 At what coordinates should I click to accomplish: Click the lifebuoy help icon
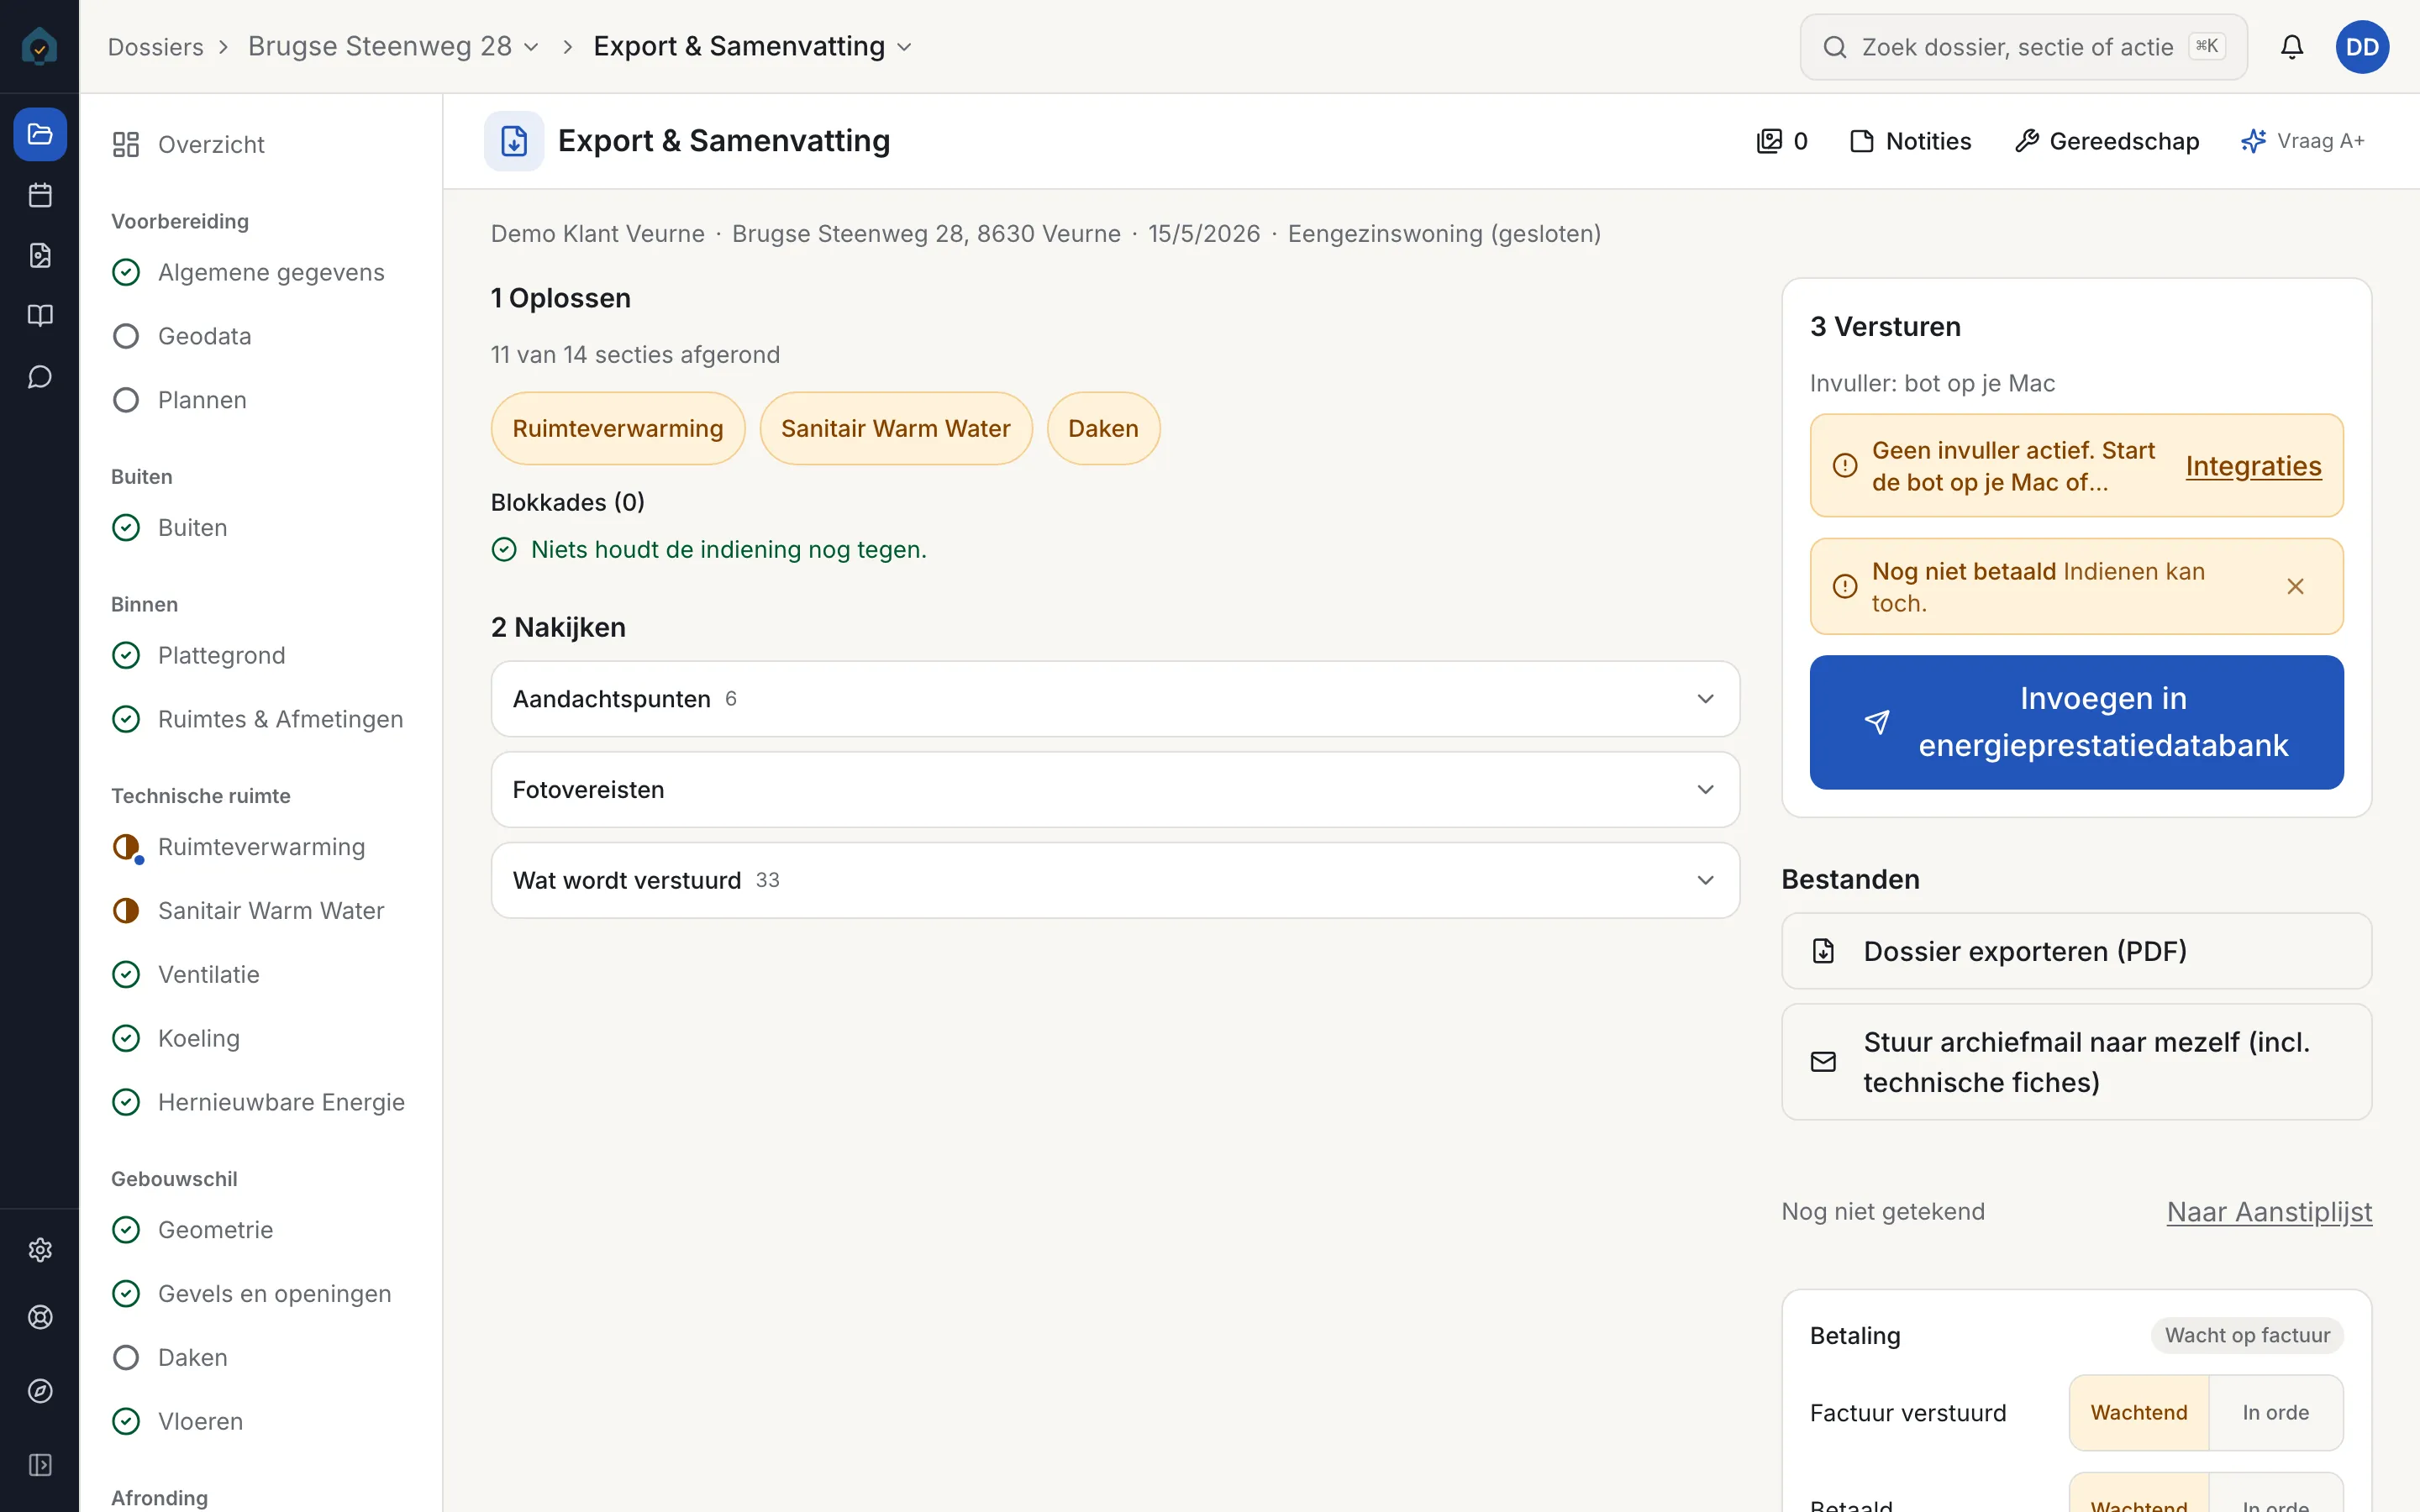click(x=40, y=1317)
